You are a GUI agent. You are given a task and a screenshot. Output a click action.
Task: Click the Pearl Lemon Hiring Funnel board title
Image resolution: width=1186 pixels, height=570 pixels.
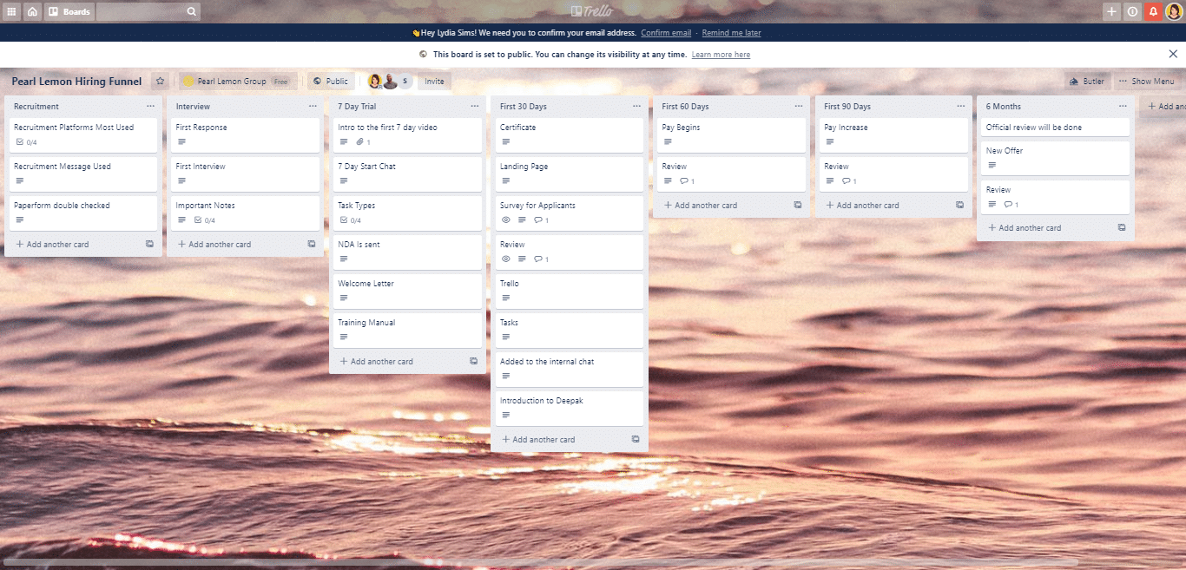(76, 82)
